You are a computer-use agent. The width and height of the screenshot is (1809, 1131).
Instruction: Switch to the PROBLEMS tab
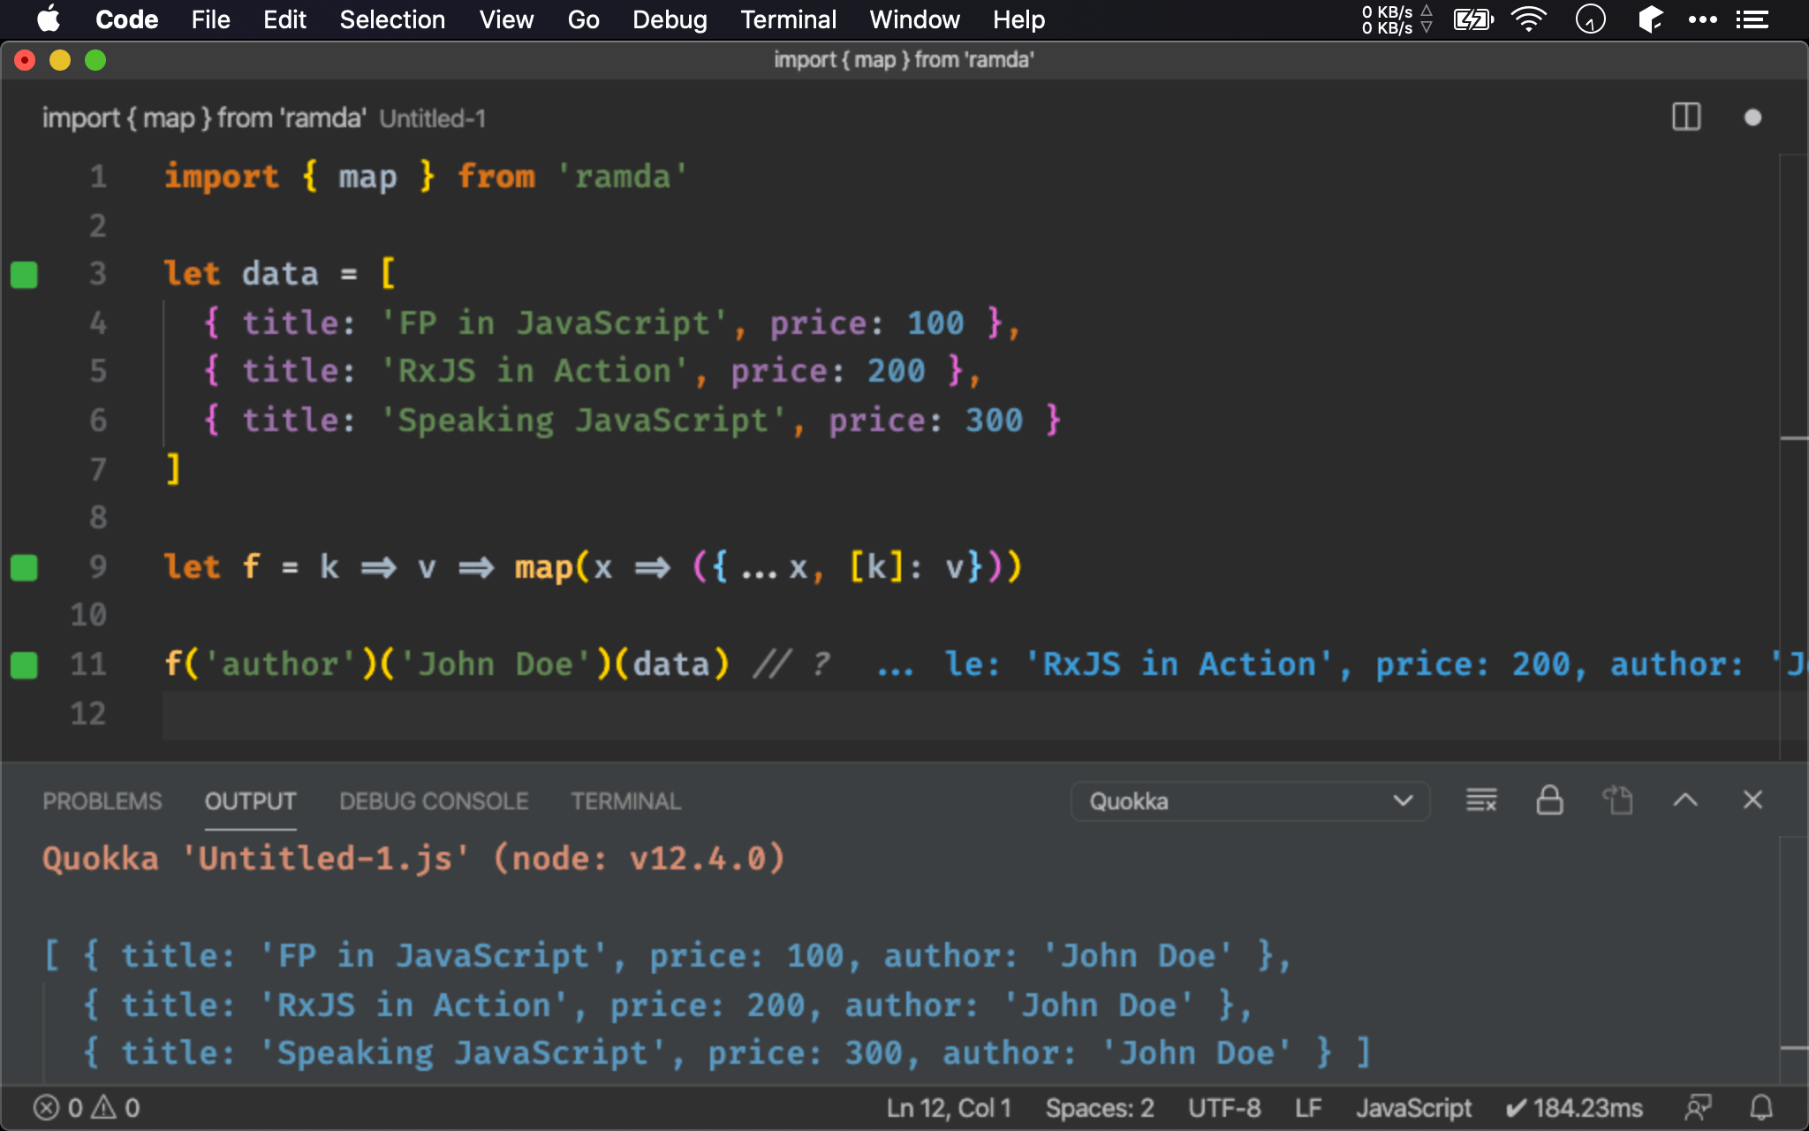coord(102,801)
